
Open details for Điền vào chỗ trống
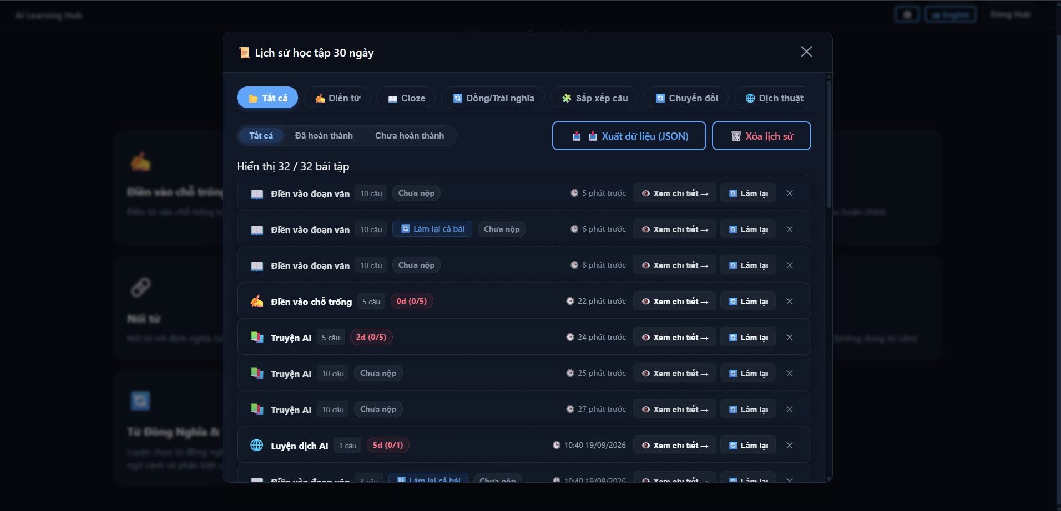coord(674,301)
